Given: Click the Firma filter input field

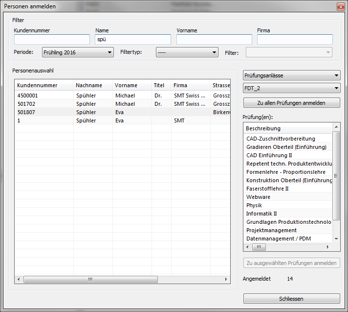Looking at the screenshot, I should coord(295,40).
